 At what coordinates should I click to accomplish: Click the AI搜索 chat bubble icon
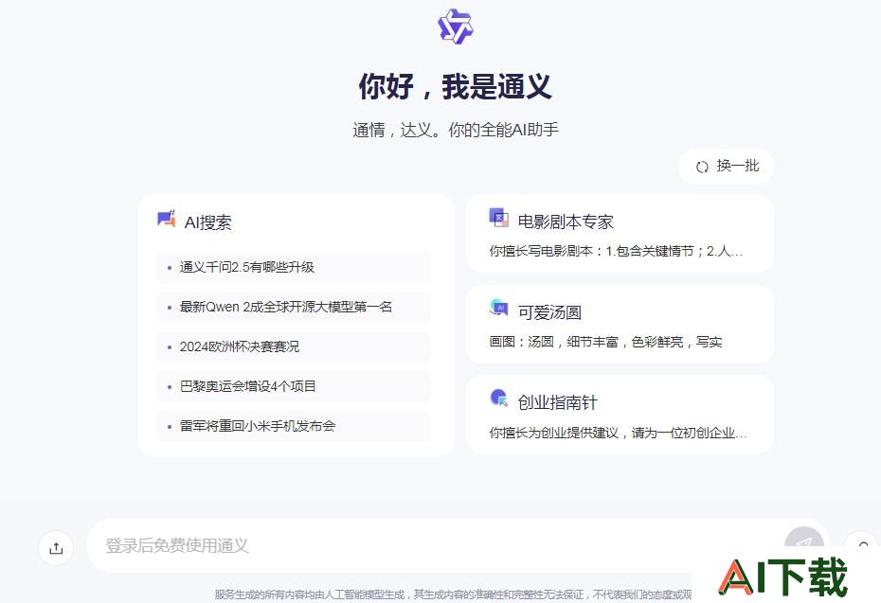click(167, 219)
